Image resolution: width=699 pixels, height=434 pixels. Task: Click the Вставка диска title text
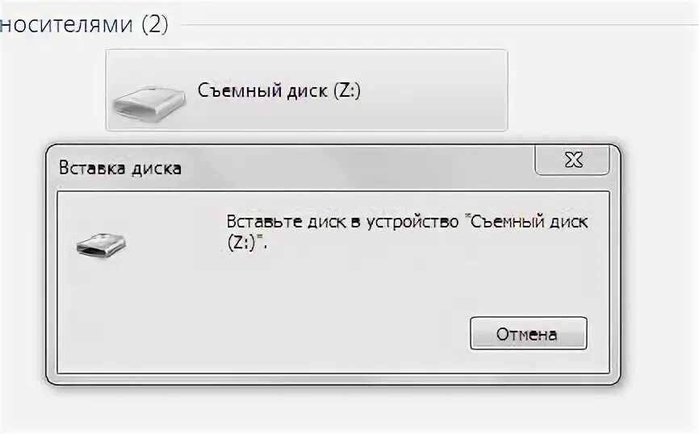120,169
